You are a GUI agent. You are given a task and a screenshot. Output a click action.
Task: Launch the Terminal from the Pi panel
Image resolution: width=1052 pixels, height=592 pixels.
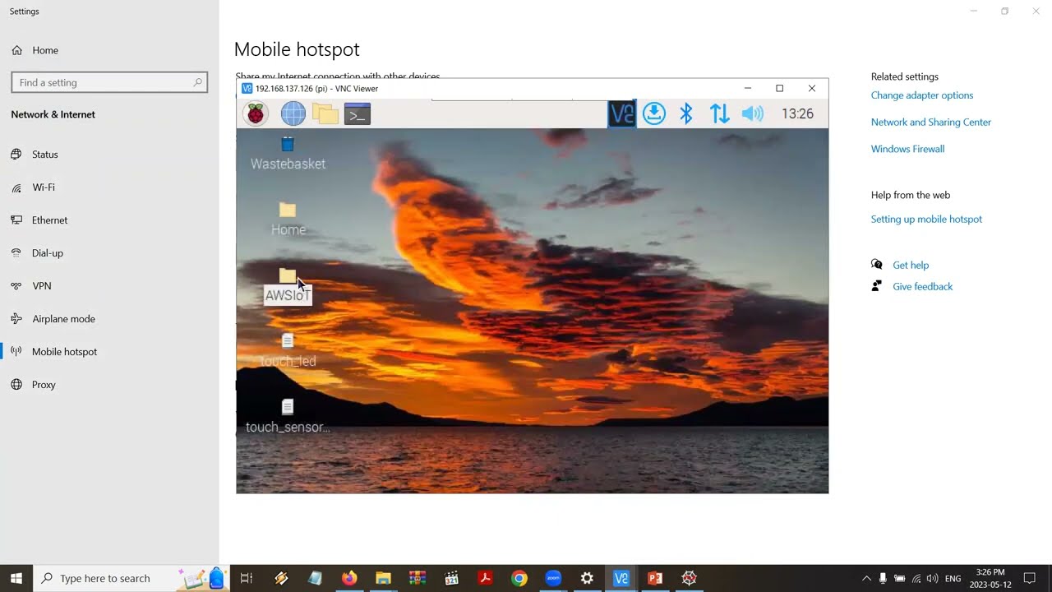point(358,113)
